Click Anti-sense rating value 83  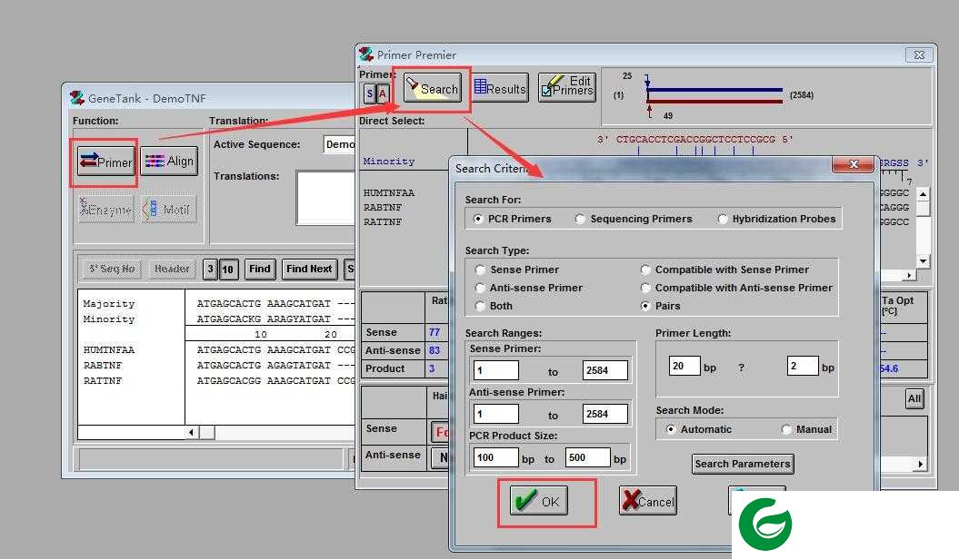(435, 350)
